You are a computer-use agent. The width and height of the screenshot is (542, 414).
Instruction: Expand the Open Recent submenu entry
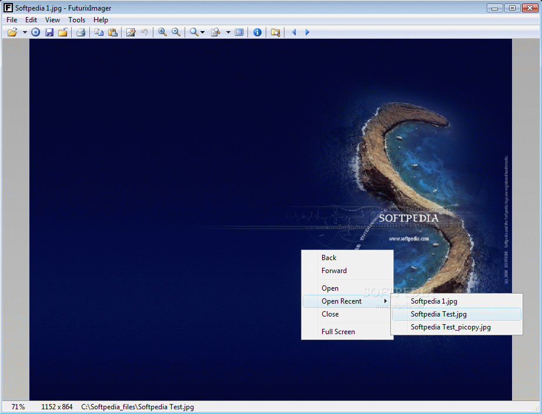(347, 301)
